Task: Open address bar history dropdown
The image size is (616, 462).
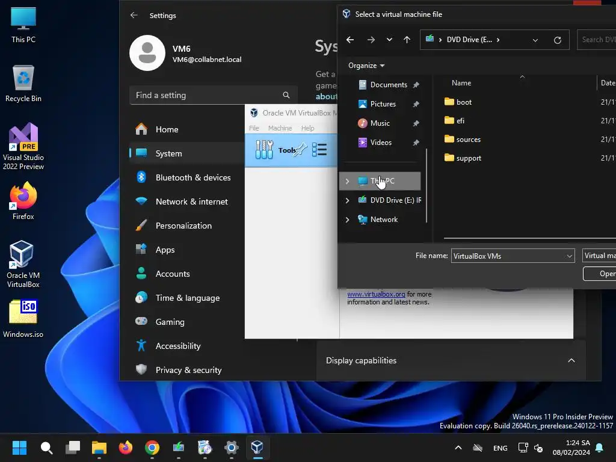Action: pyautogui.click(x=535, y=40)
